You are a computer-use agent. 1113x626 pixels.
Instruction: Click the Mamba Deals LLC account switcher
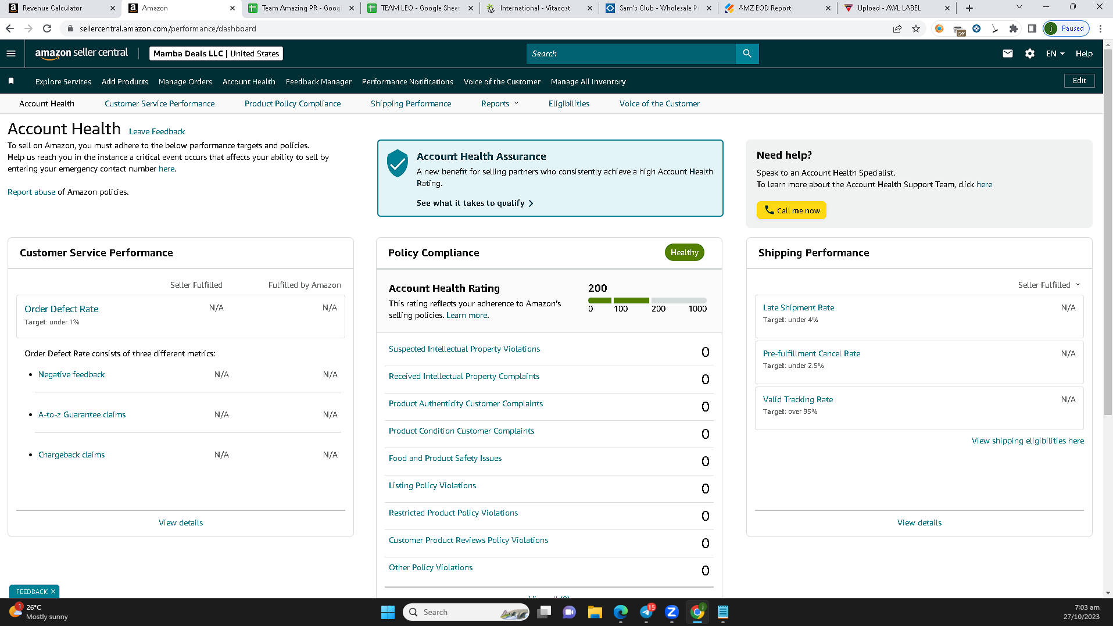pyautogui.click(x=216, y=53)
